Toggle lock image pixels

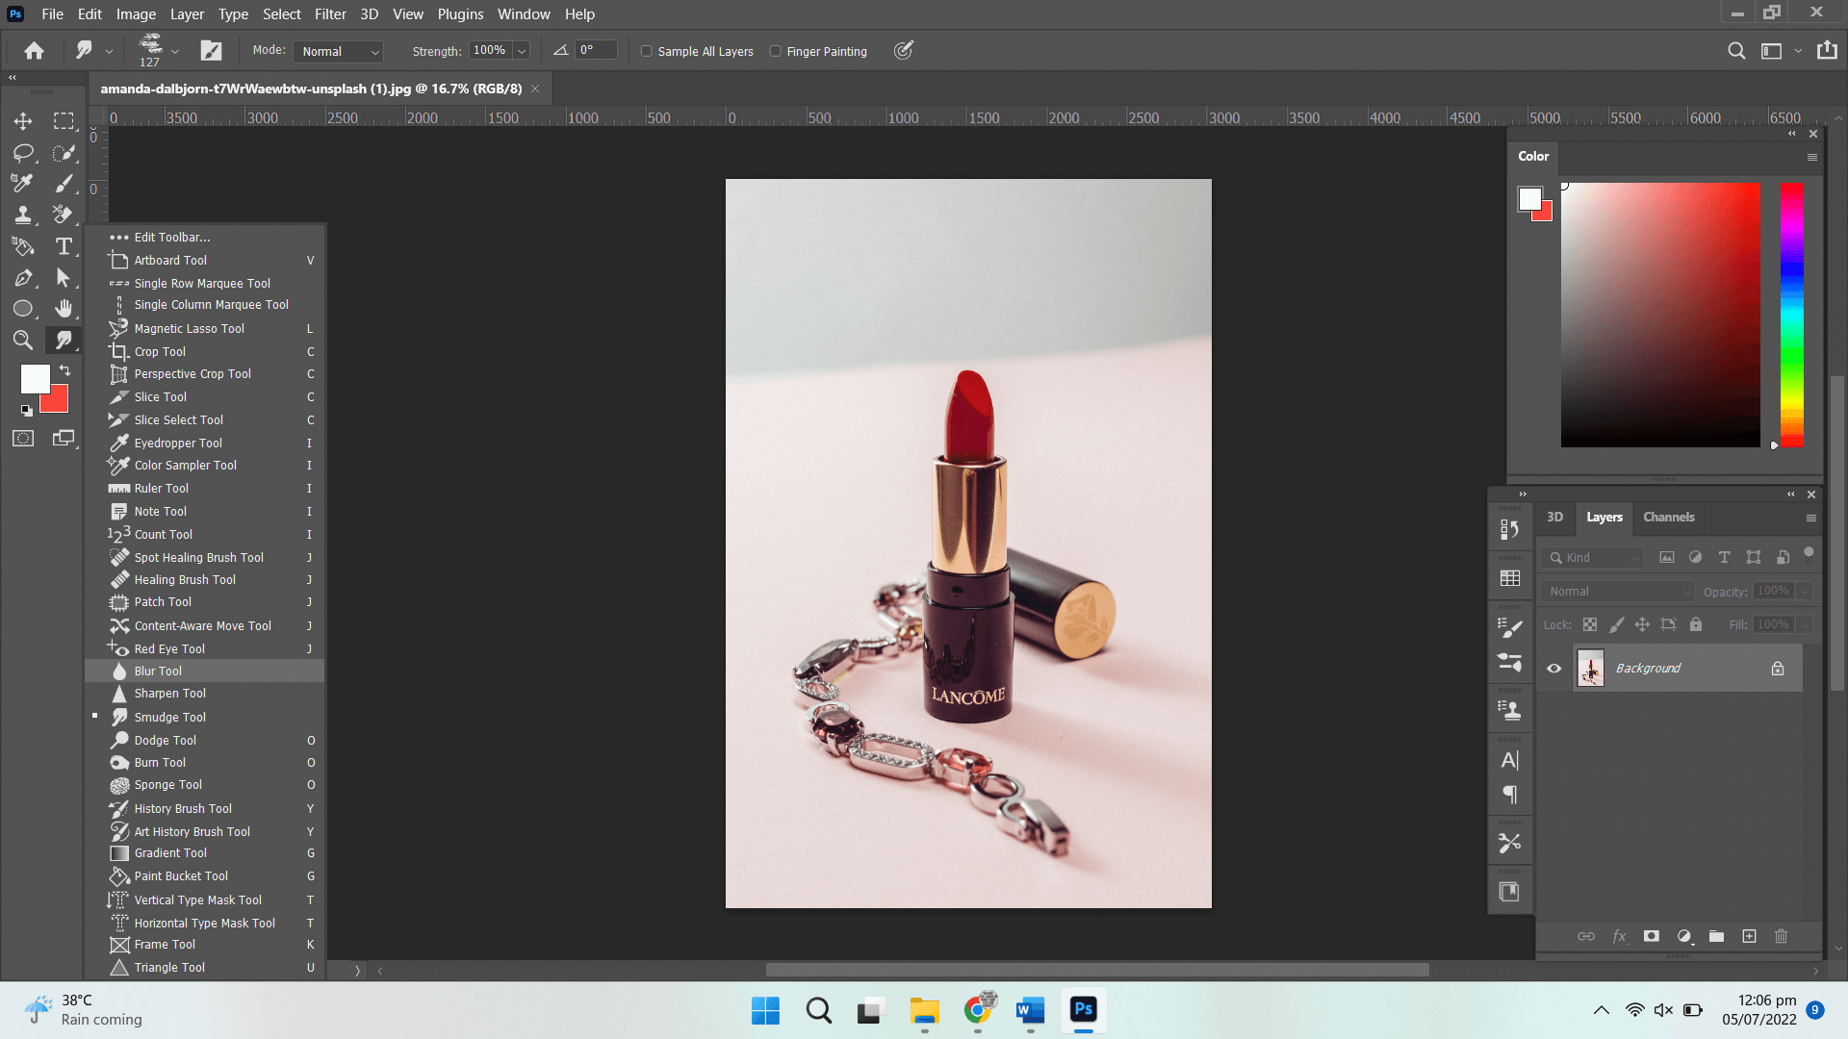1617,624
